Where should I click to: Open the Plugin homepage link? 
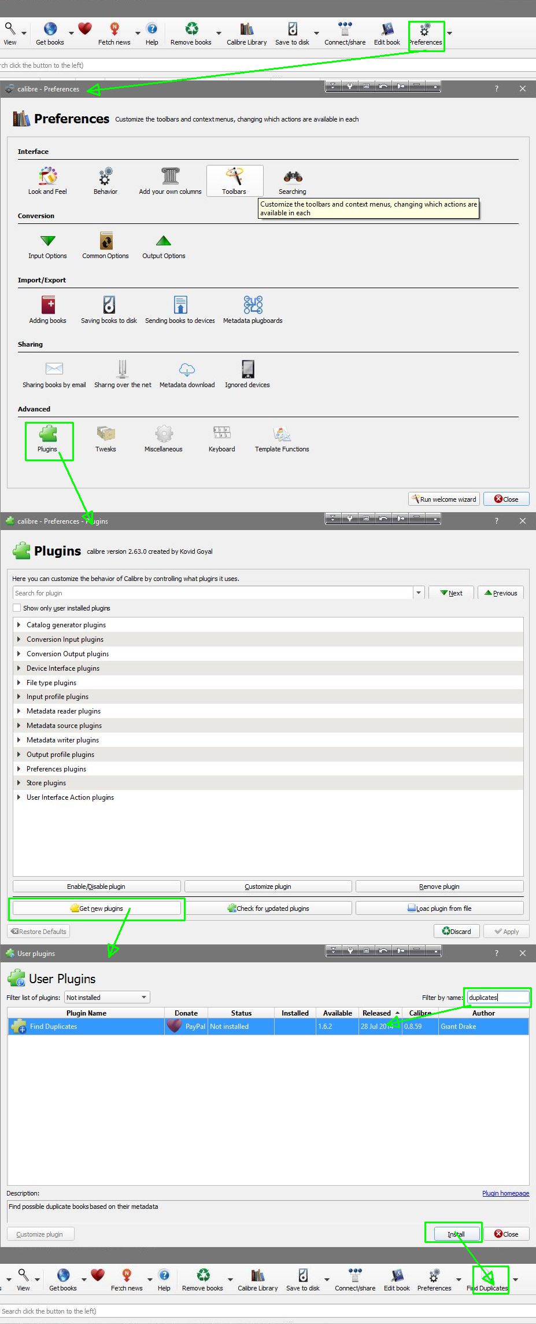[x=505, y=1193]
